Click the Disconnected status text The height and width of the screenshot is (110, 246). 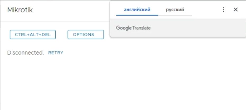pyautogui.click(x=25, y=53)
